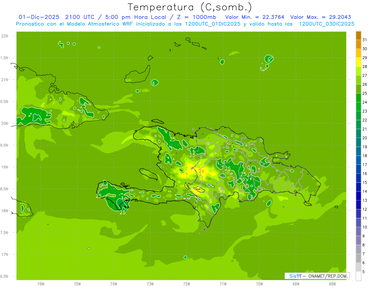
Task: Pick the color bar segment between 19 and 20
Action: point(358,143)
